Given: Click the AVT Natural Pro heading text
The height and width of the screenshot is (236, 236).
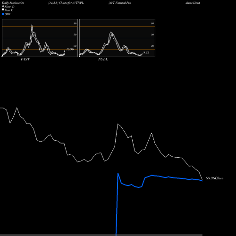Looking at the screenshot, I should click(120, 3).
